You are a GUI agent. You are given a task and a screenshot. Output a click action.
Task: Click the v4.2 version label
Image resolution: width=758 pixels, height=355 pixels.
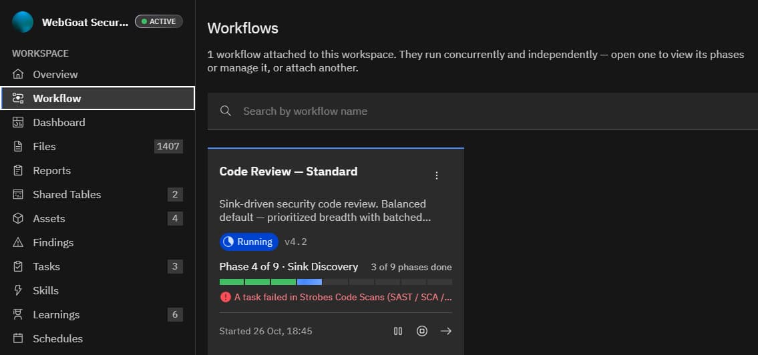tap(296, 242)
